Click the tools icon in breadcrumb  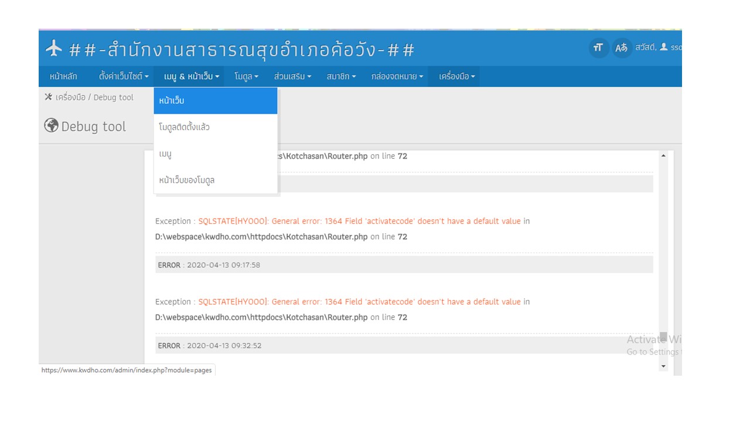tap(48, 97)
